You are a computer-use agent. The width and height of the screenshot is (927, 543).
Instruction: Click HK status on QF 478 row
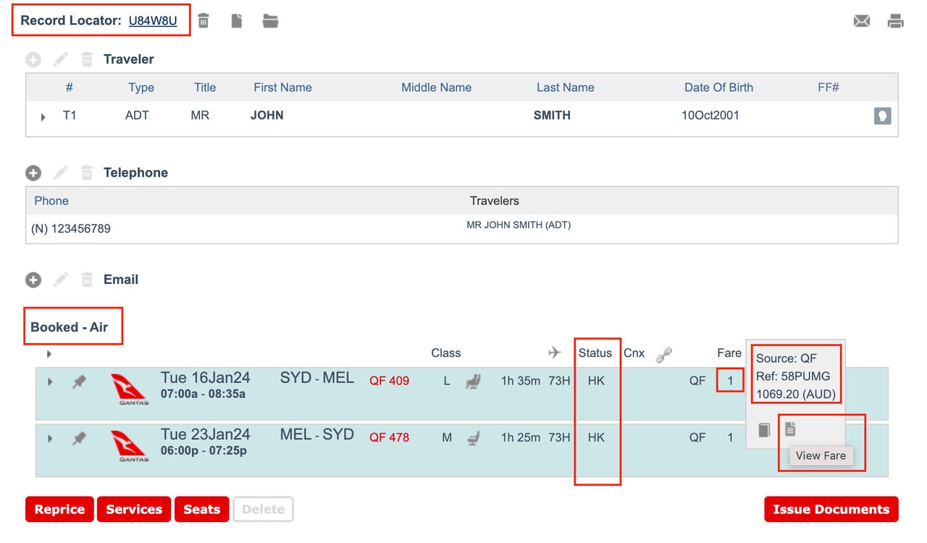(596, 437)
